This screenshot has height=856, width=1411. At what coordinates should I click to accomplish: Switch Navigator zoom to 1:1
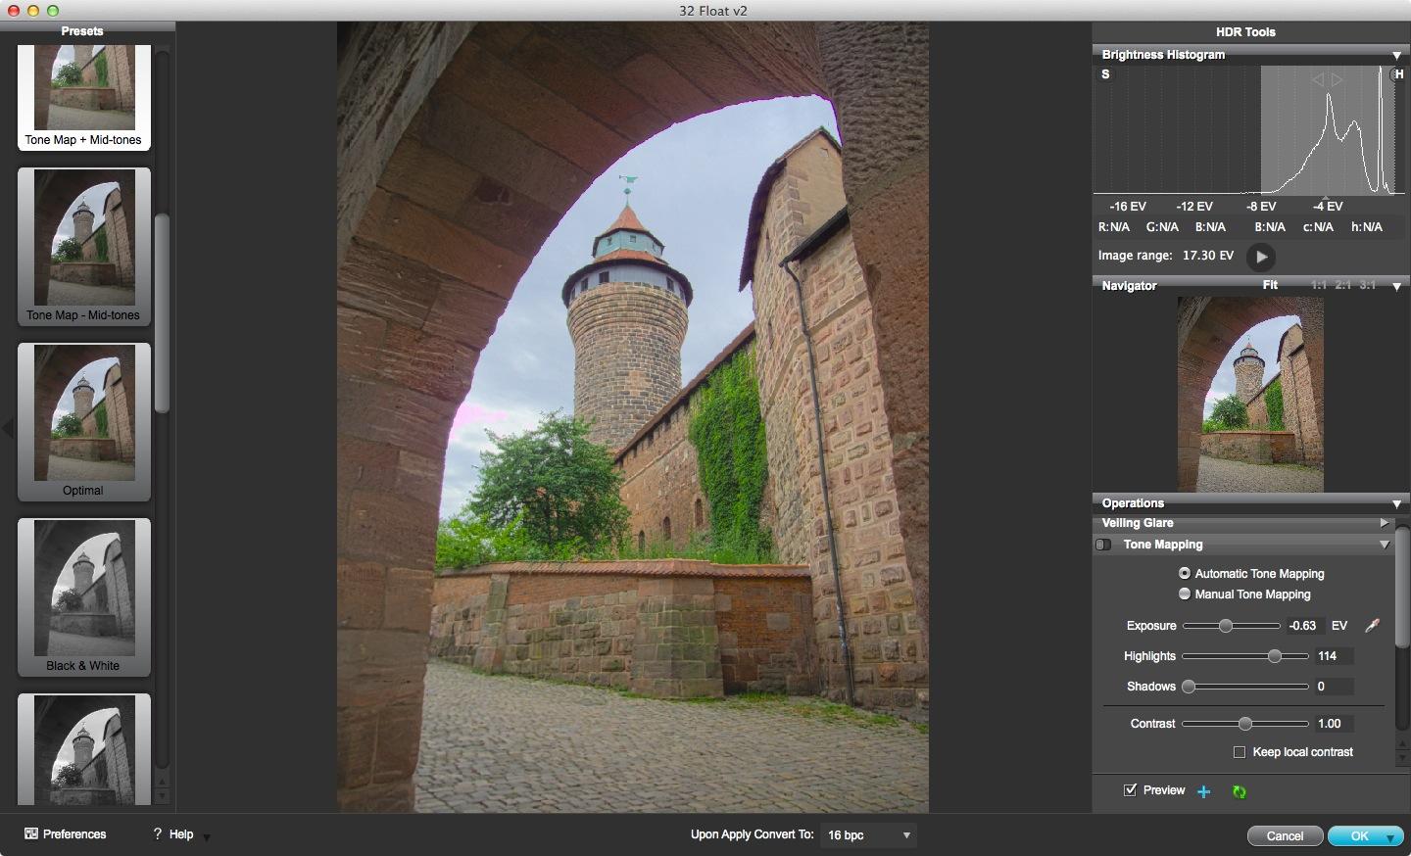(1317, 285)
